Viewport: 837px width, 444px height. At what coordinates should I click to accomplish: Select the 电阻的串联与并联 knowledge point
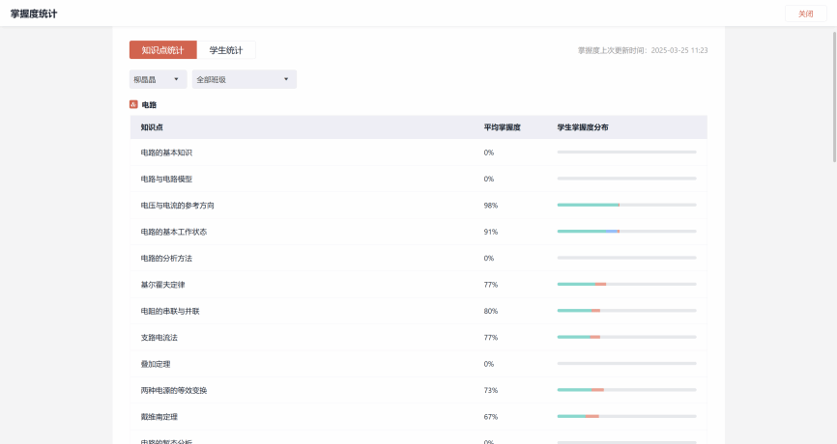pyautogui.click(x=169, y=311)
